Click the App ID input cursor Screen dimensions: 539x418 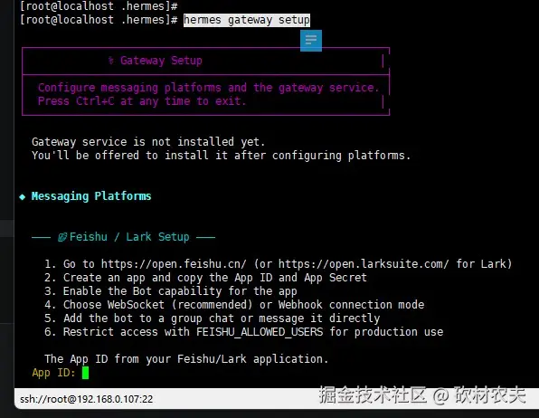click(86, 373)
